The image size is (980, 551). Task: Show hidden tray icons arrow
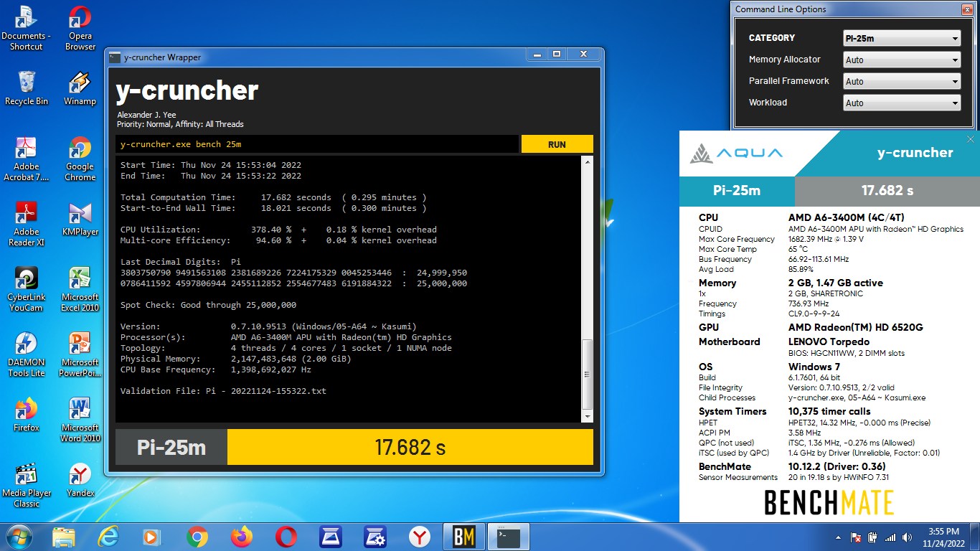point(839,537)
